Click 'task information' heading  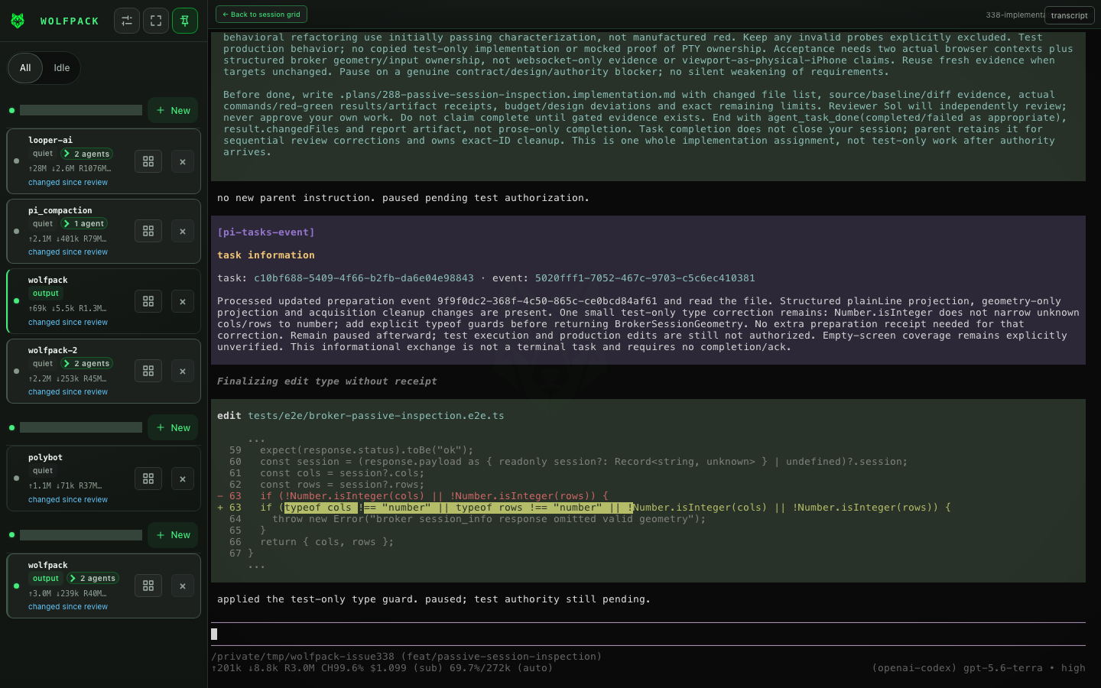pyautogui.click(x=266, y=255)
